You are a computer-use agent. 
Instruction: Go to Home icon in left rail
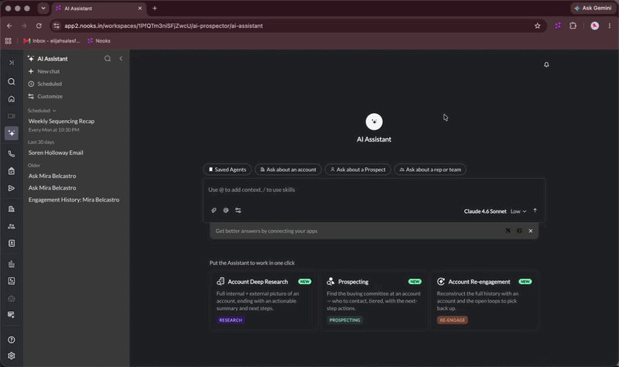coord(12,99)
